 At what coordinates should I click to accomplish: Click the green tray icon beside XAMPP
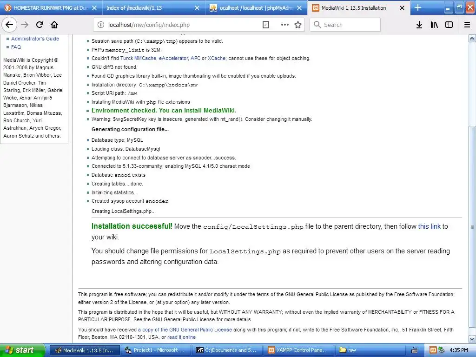click(x=441, y=350)
